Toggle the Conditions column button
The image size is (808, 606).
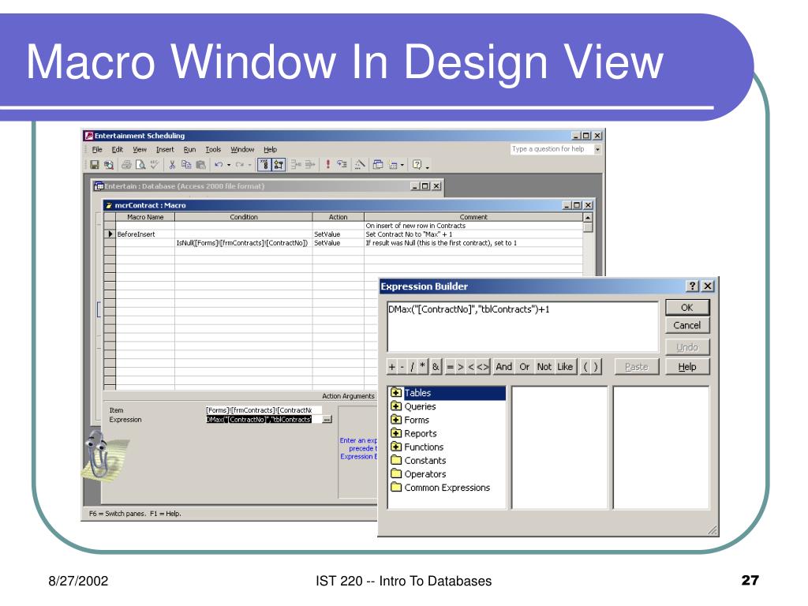(x=279, y=165)
